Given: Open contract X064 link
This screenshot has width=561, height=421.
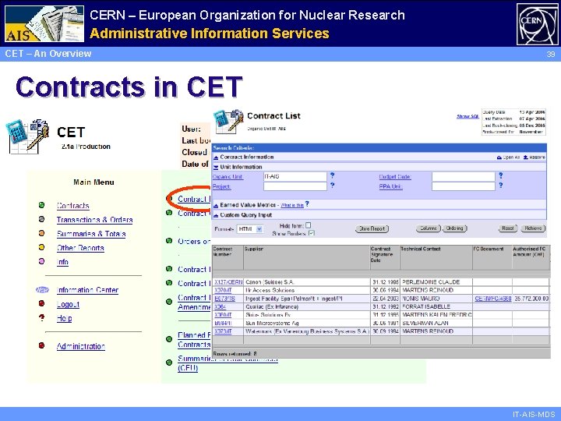Looking at the screenshot, I should [220, 307].
